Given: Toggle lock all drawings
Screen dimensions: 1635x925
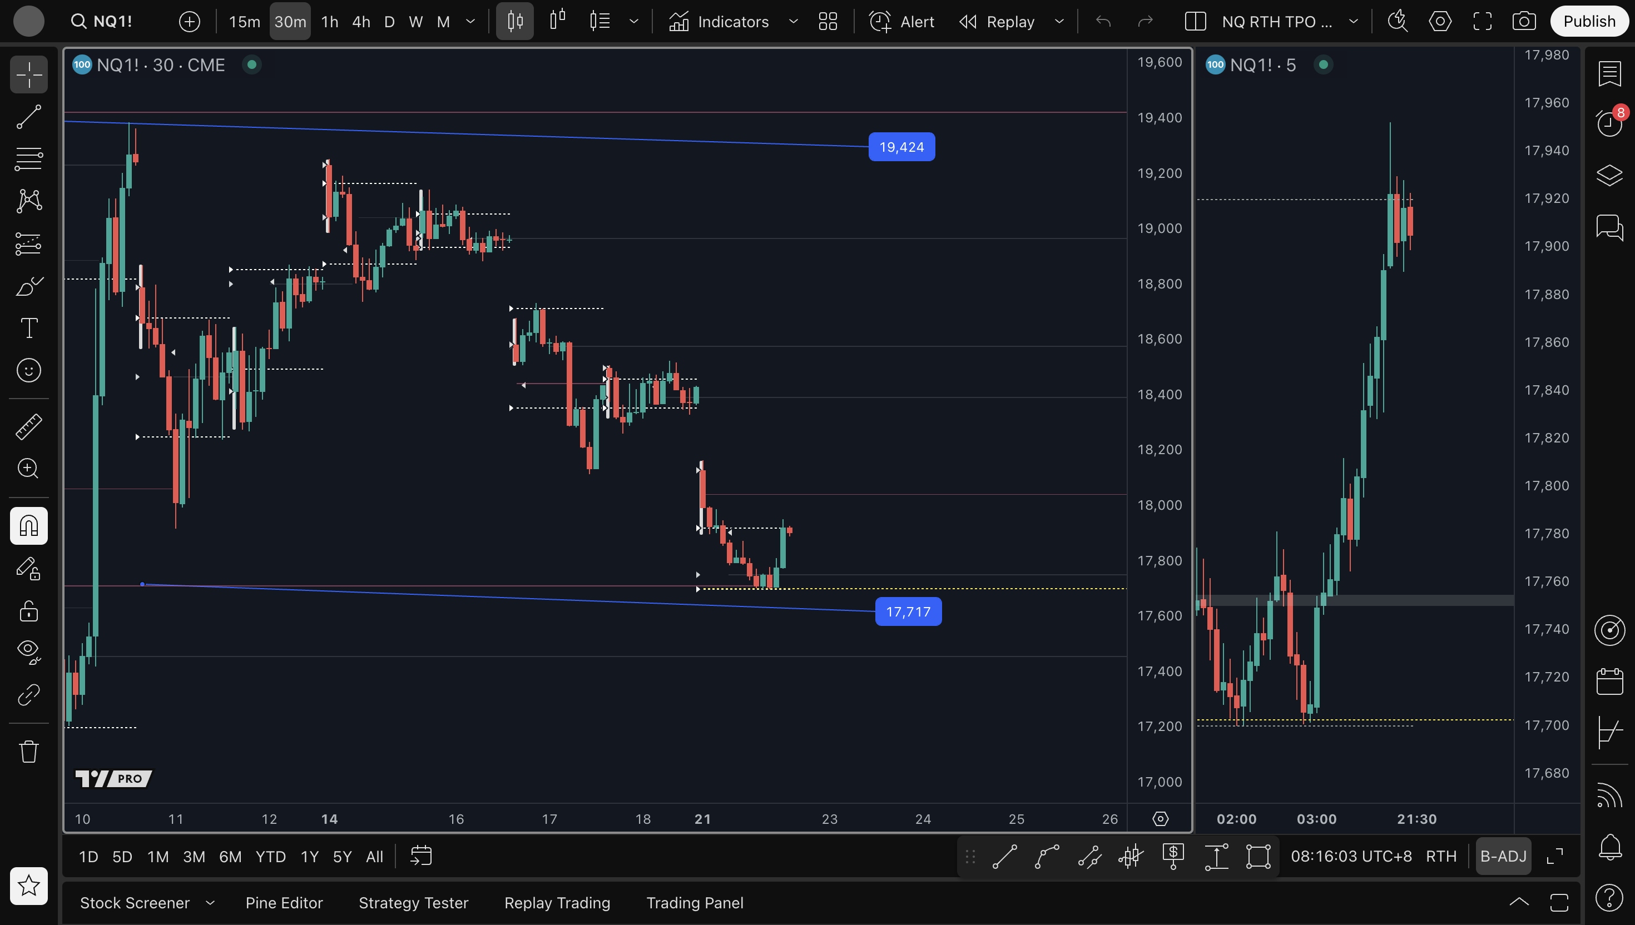Looking at the screenshot, I should 28,611.
